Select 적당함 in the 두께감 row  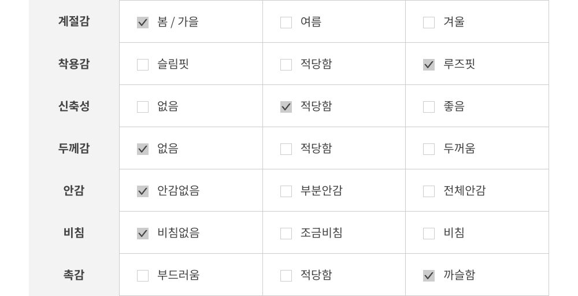click(x=286, y=149)
